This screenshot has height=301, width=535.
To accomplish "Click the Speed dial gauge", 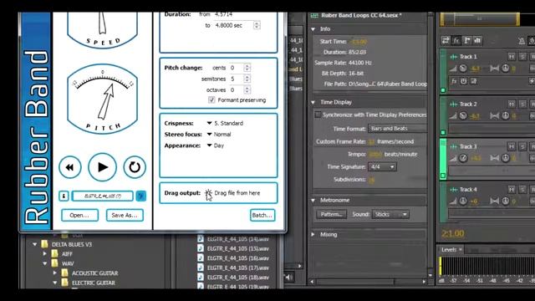I will [x=102, y=30].
